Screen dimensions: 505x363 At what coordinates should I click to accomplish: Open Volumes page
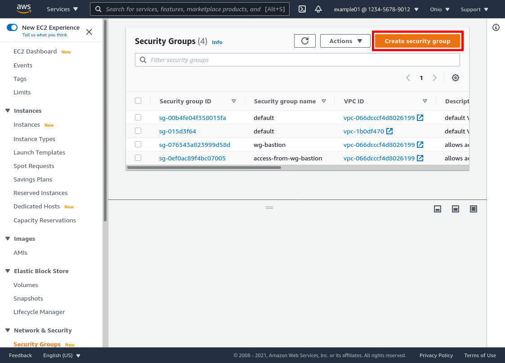26,285
